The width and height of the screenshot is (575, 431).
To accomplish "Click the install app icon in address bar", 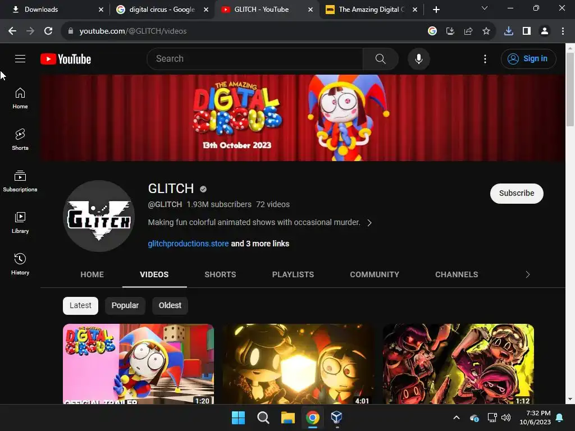I will click(x=450, y=31).
